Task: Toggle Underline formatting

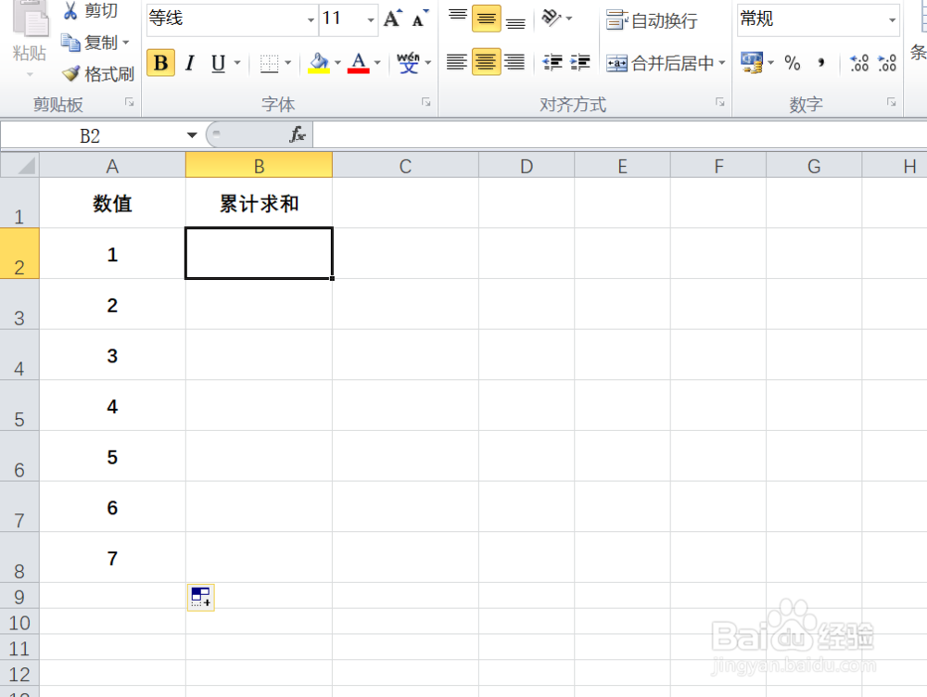Action: tap(218, 63)
